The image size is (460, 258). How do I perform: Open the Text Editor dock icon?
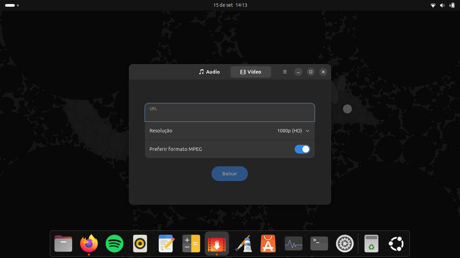166,244
